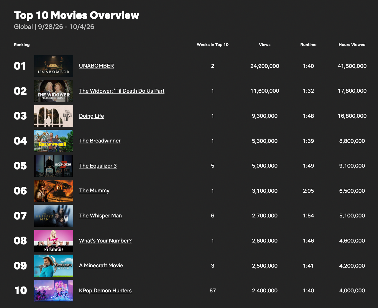Viewport: 378px width, 308px height.
Task: Click the What's Your Number? poster thumbnail
Action: 54,241
